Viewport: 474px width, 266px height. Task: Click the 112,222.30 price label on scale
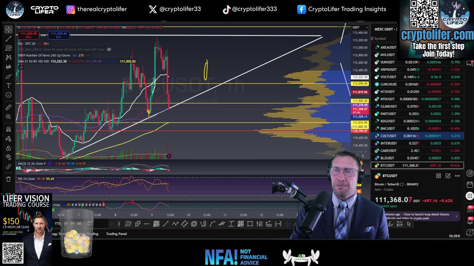pyautogui.click(x=360, y=77)
